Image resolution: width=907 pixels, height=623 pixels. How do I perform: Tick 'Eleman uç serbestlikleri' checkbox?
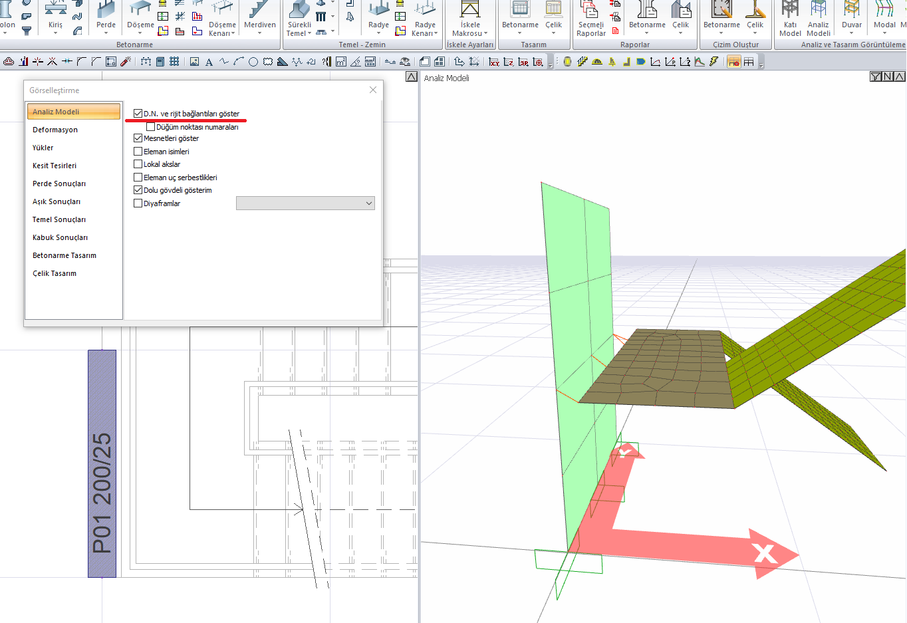pyautogui.click(x=138, y=178)
